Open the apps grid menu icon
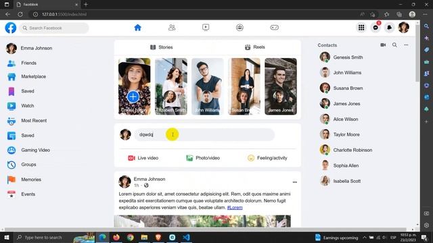 click(x=361, y=28)
